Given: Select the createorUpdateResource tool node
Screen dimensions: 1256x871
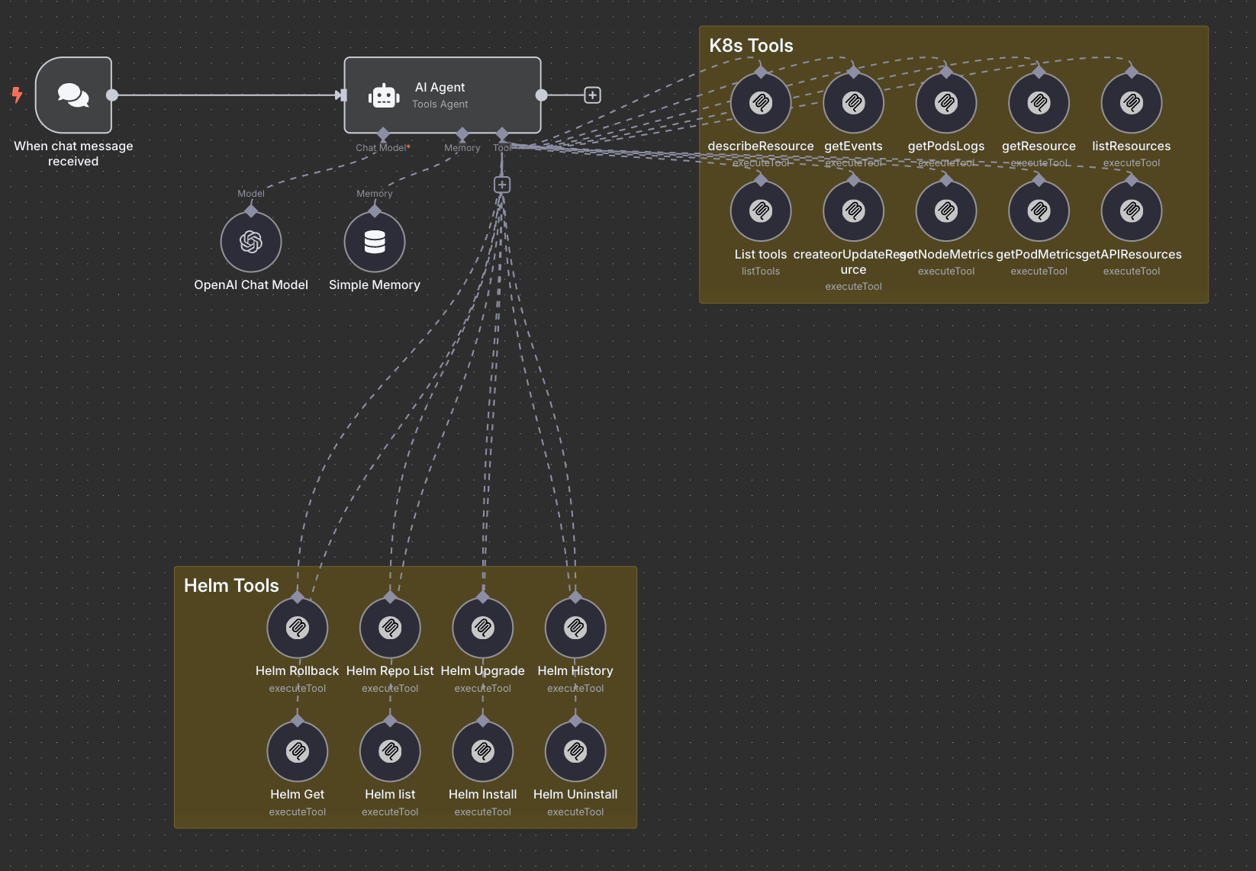Looking at the screenshot, I should pos(853,211).
